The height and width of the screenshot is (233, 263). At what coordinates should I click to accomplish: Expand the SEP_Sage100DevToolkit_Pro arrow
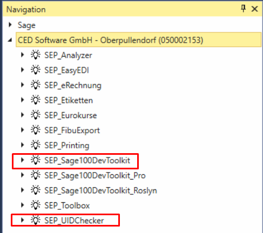click(22, 175)
